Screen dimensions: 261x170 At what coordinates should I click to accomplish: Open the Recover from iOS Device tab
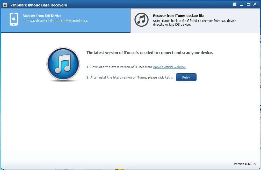pos(66,20)
